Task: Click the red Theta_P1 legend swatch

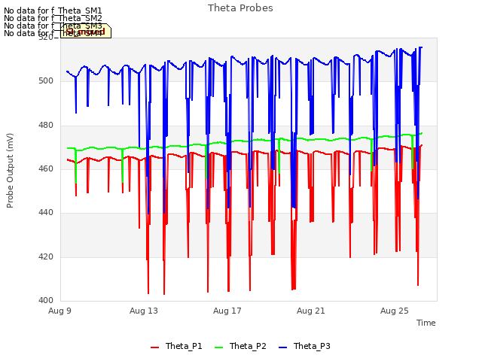Action: pos(154,347)
